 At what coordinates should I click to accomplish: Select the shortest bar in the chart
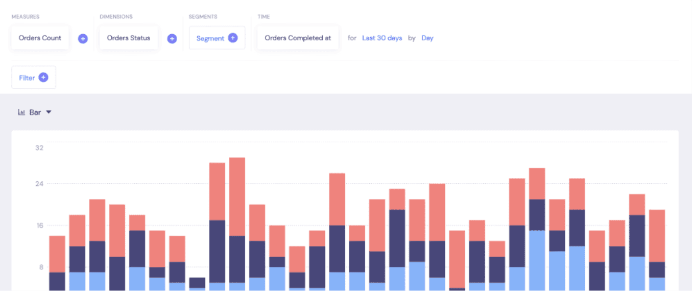coord(197,283)
